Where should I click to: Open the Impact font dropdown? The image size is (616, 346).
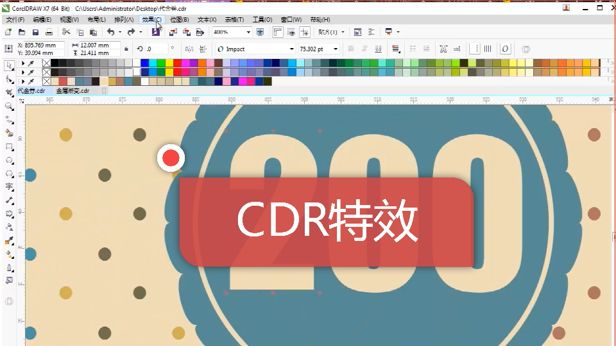291,49
